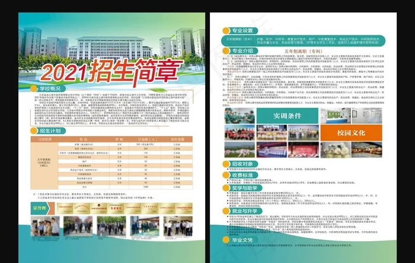Select the orange bullet icon beside 招收对象
Image resolution: width=415 pixels, height=263 pixels.
[x=224, y=163]
